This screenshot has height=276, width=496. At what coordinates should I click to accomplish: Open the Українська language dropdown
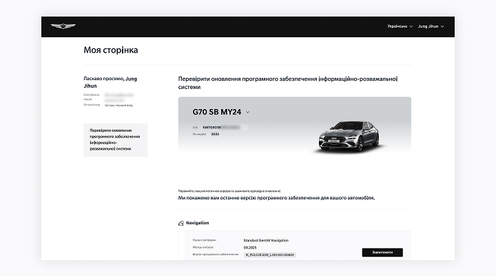point(397,26)
